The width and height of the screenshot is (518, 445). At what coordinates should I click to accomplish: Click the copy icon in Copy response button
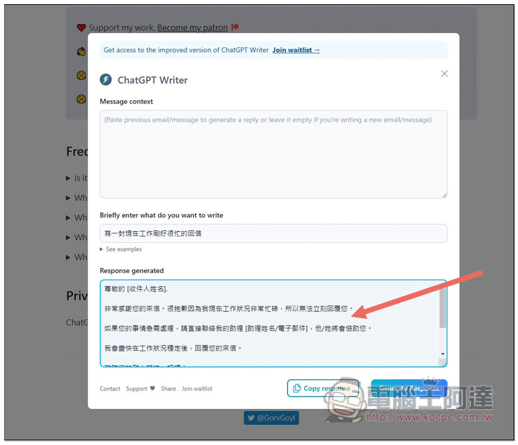[x=297, y=388]
